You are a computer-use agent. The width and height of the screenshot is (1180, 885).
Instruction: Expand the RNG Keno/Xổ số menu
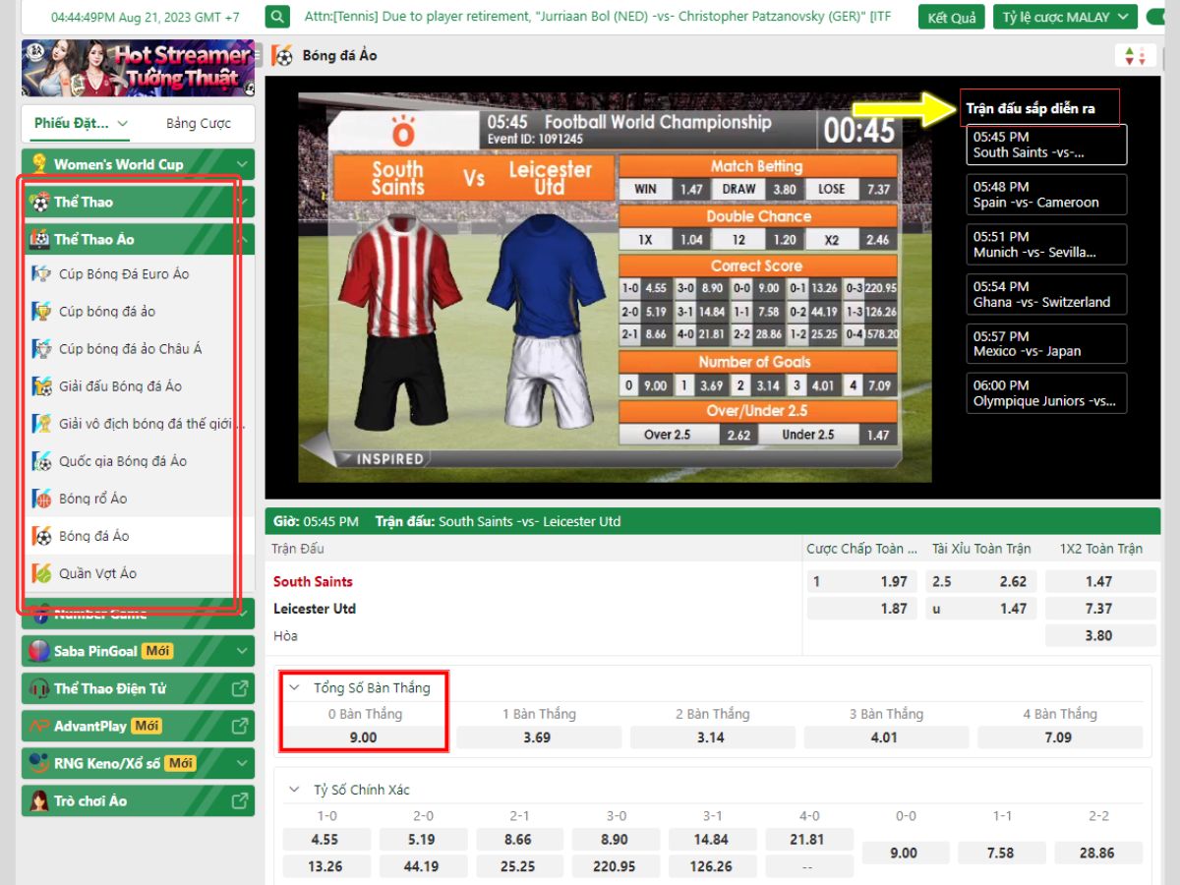241,763
